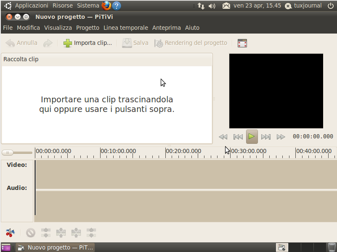Click the group clips icon
The image size is (337, 252).
76,233
